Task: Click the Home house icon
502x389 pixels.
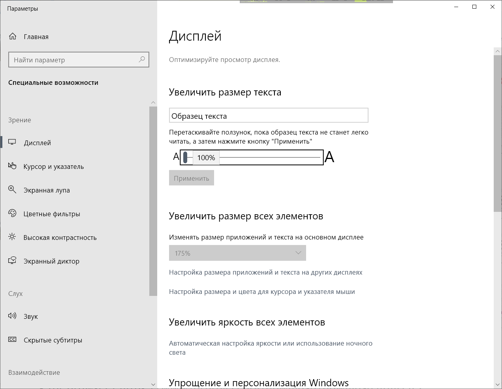Action: tap(13, 36)
